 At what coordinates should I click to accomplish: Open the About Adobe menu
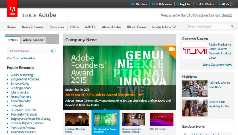[x=111, y=27]
